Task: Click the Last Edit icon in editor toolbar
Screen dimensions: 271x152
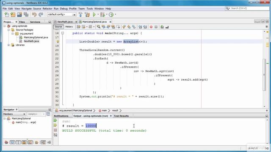Action: tap(78, 27)
